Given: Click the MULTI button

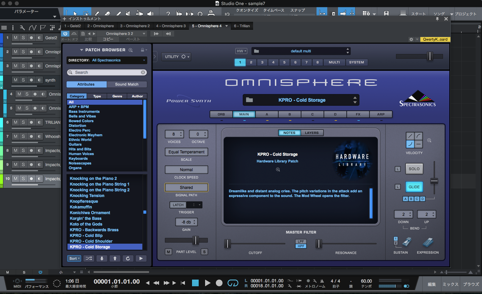Looking at the screenshot, I should [x=334, y=62].
